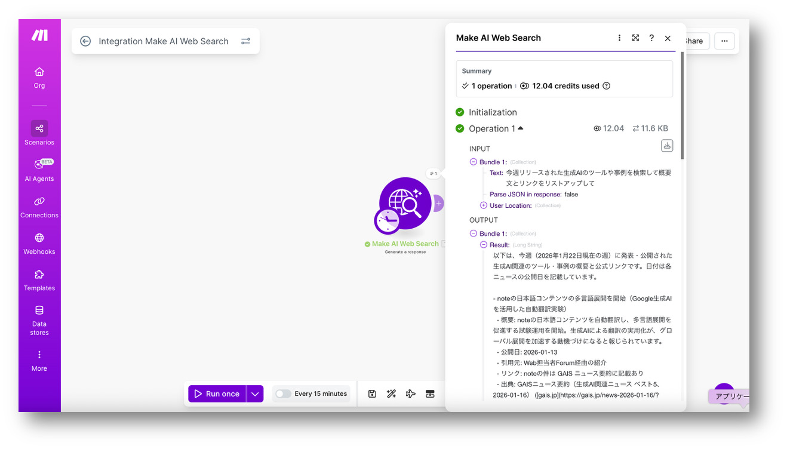Go to Connections in sidebar
787x449 pixels.
pos(39,205)
